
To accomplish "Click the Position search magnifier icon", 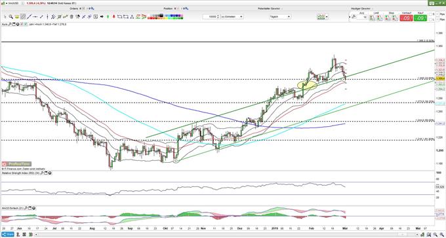I will [186, 8].
